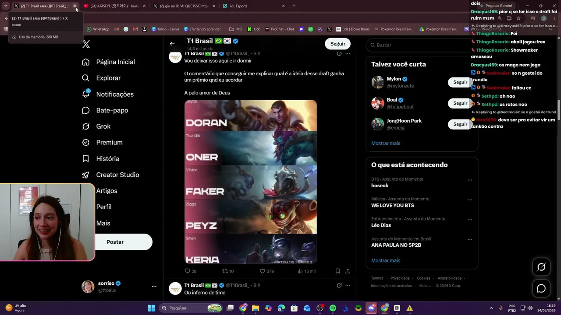Image resolution: width=561 pixels, height=315 pixels.
Task: Open Creator Studio in the X sidebar
Action: click(110, 175)
